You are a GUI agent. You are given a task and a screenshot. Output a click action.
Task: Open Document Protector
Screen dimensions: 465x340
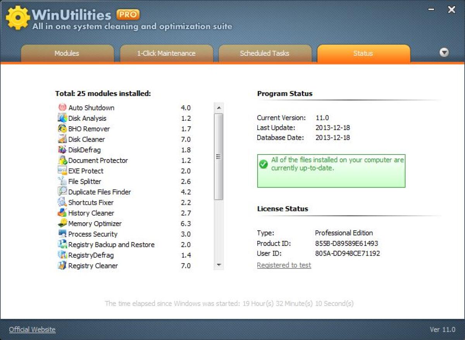[98, 160]
